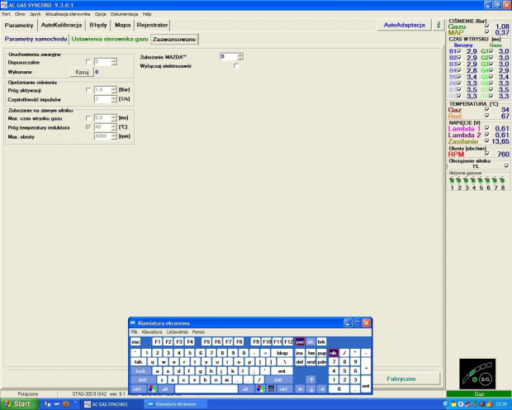Toggle the Dopuszczalne checkbox
The height and width of the screenshot is (410, 512).
88,62
